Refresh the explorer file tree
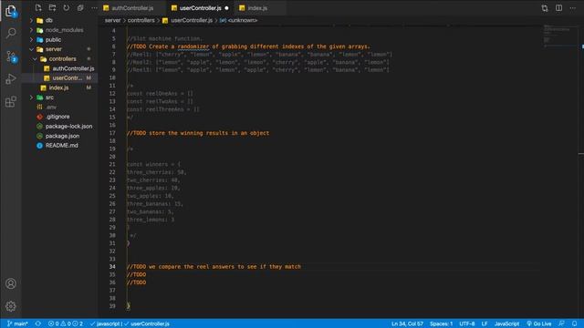 67,8
